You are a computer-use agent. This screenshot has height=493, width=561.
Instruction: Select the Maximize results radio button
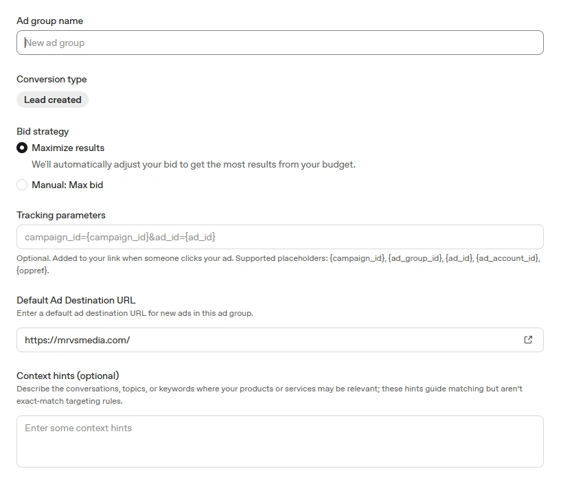(22, 148)
